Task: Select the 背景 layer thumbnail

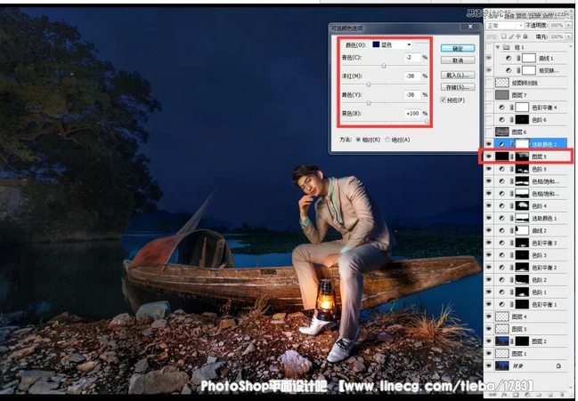Action: tap(502, 366)
